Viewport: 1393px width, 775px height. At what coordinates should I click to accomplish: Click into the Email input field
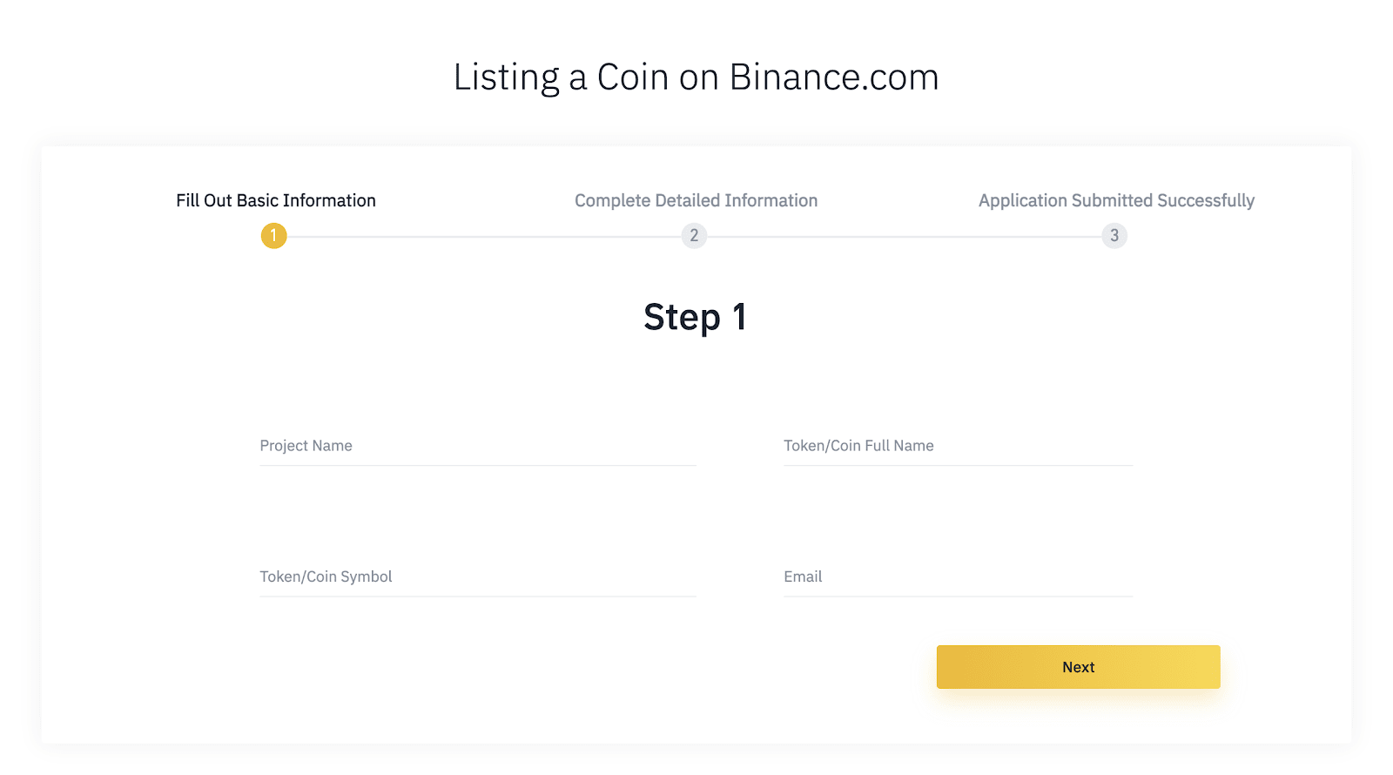(x=956, y=576)
